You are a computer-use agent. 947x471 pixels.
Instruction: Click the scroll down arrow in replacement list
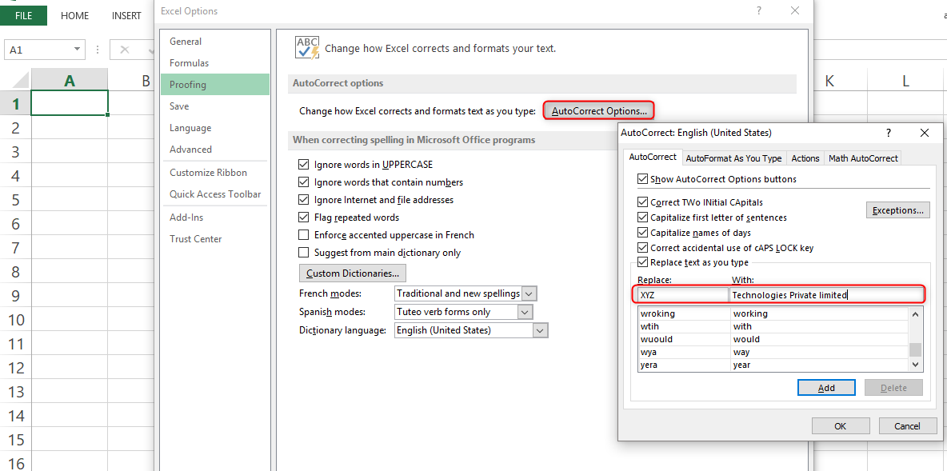916,365
